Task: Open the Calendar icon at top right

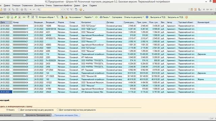Action: tap(195, 9)
